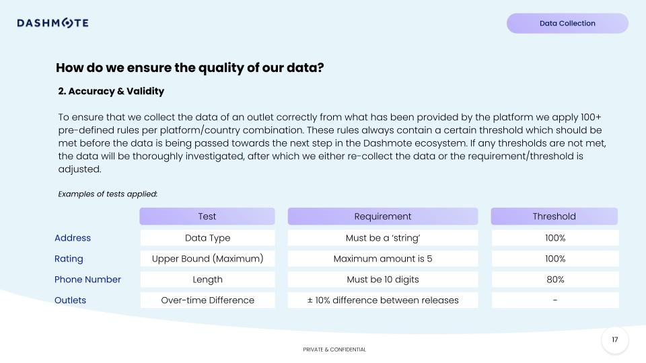The height and width of the screenshot is (363, 646).
Task: Click the Length test cell
Action: 207,280
